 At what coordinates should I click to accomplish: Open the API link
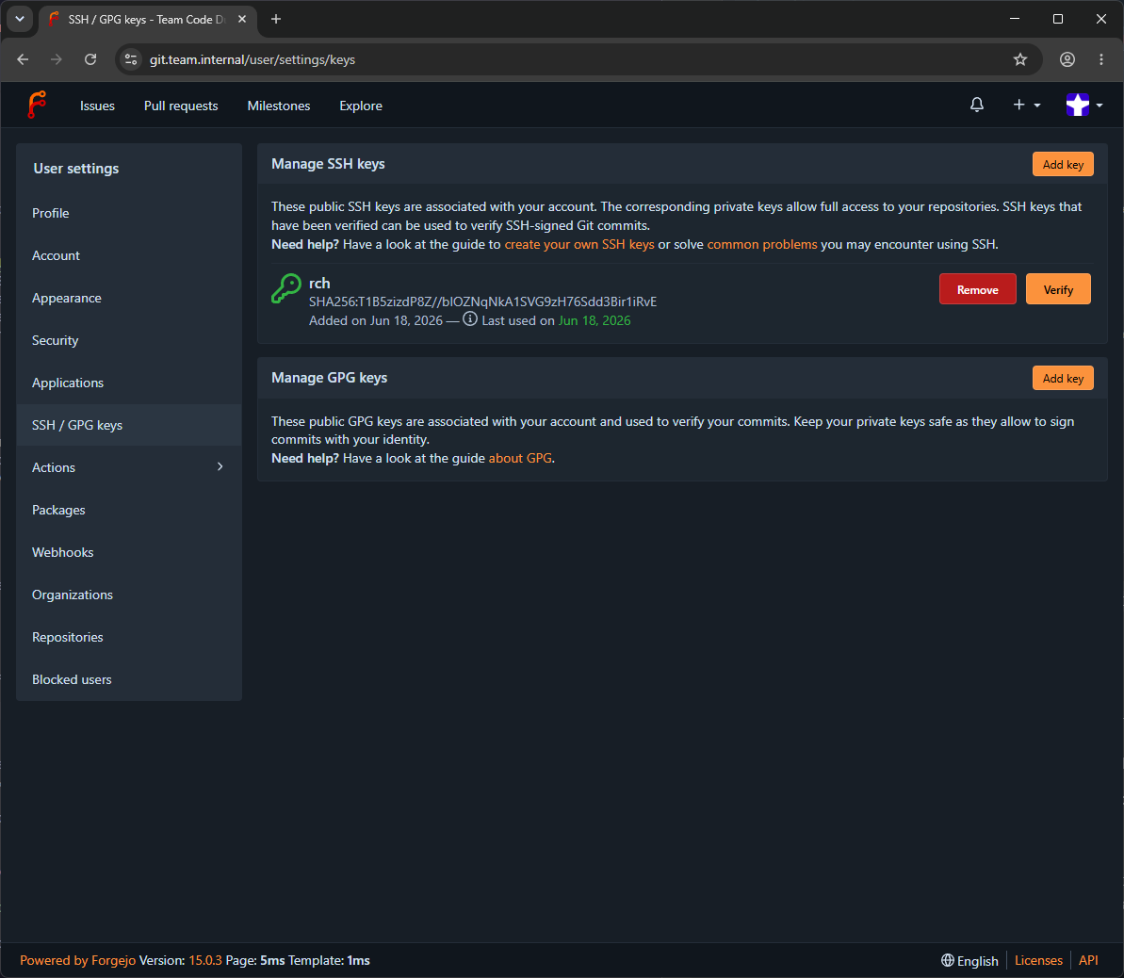coord(1088,960)
